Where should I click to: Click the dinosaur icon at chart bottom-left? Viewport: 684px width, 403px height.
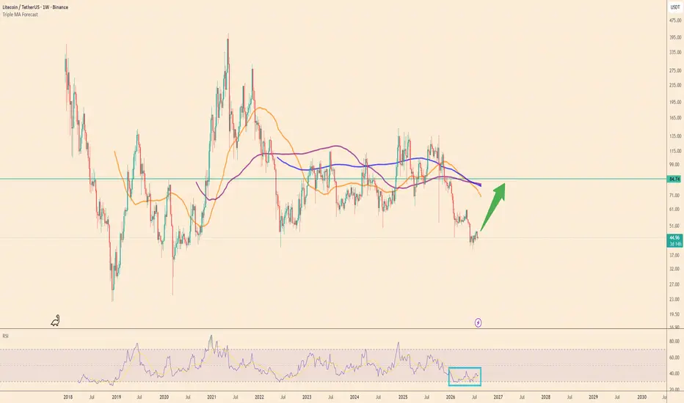[x=55, y=321]
